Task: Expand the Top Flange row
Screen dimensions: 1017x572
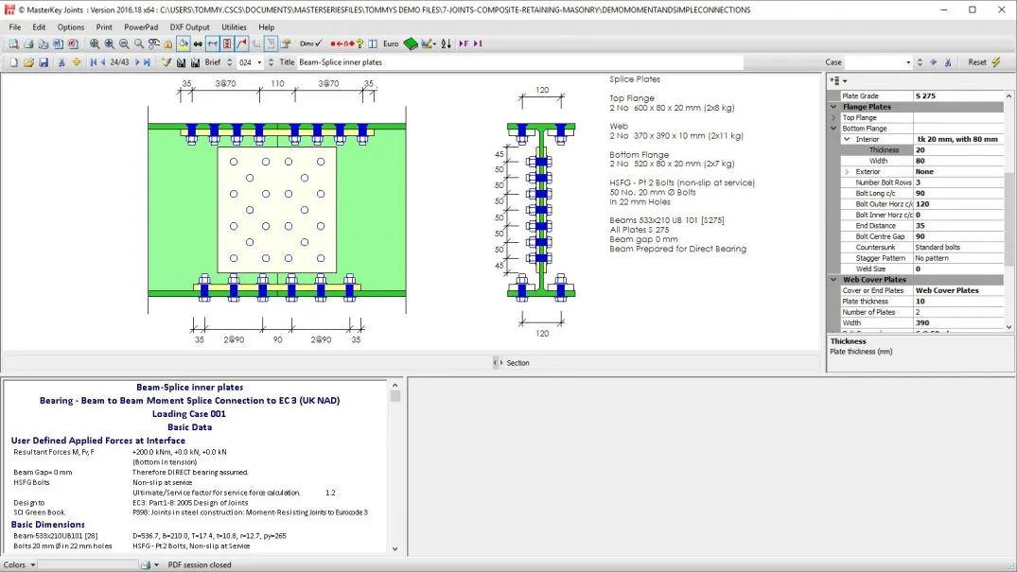Action: click(x=833, y=118)
